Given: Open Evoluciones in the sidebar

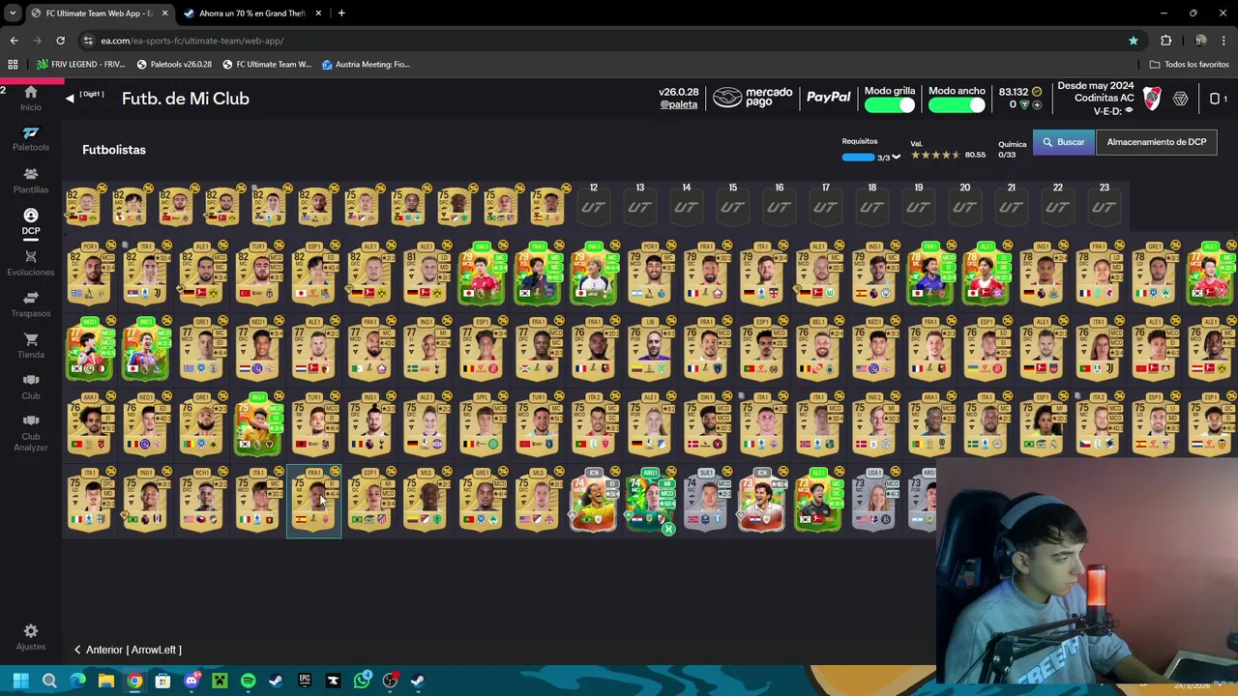Looking at the screenshot, I should (31, 263).
